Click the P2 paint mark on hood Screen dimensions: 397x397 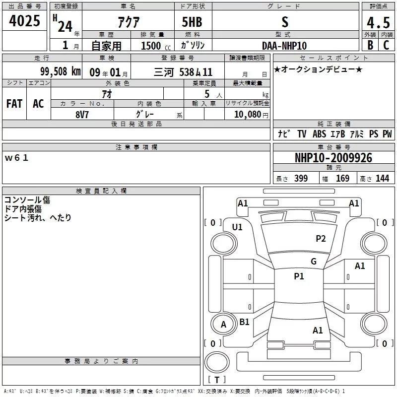[321, 239]
